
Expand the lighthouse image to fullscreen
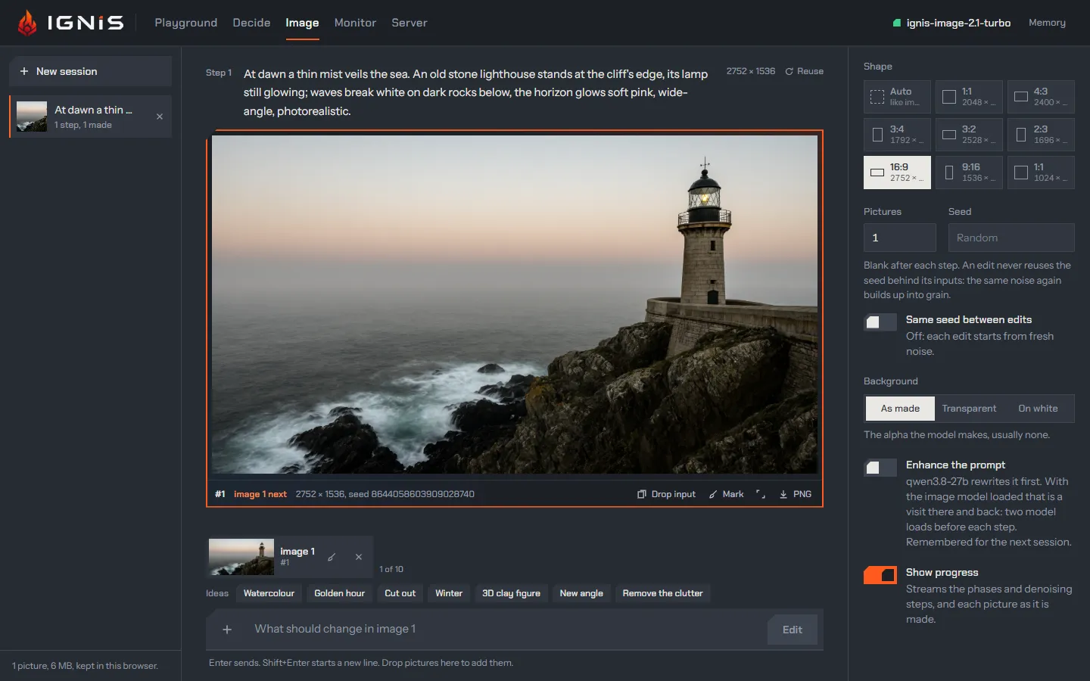[x=761, y=494]
